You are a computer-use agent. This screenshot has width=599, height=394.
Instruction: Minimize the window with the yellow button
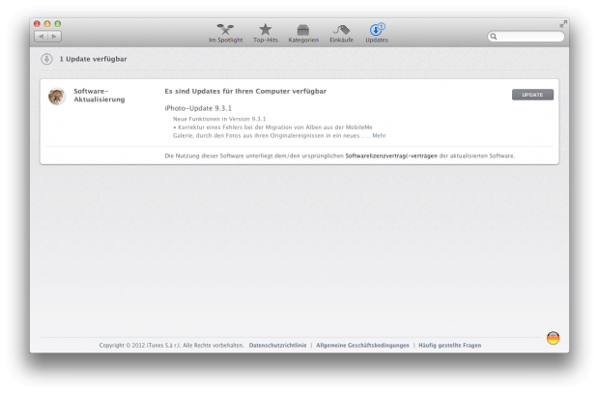click(47, 24)
